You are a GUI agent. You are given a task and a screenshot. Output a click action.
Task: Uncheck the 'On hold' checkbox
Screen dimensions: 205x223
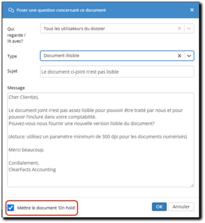[x=11, y=207]
